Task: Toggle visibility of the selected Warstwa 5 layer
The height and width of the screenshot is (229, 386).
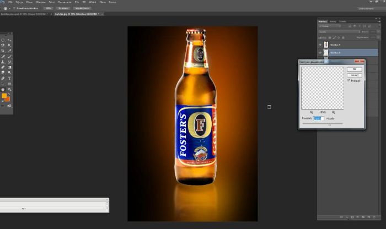Action: 320,53
